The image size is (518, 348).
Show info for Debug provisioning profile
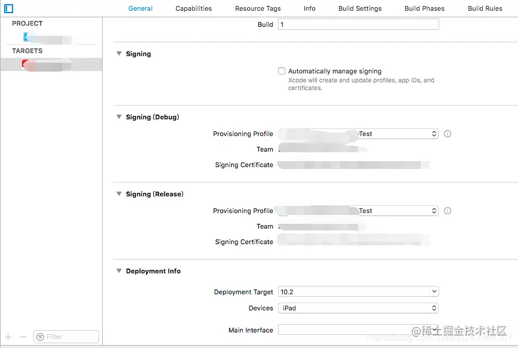click(x=448, y=134)
